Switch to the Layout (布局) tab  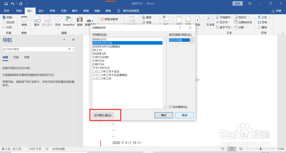52,11
